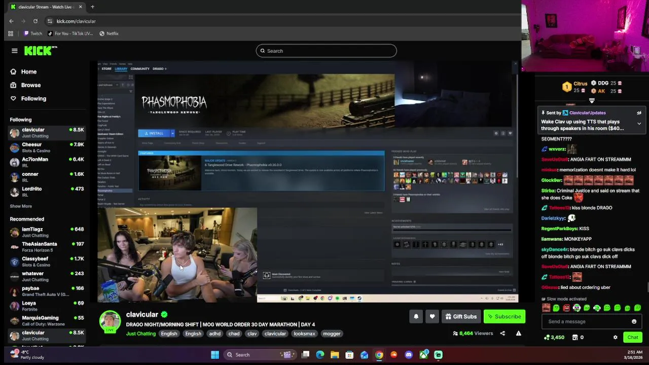Open LordHito channel in sidebar
This screenshot has width=649, height=365.
(47, 192)
